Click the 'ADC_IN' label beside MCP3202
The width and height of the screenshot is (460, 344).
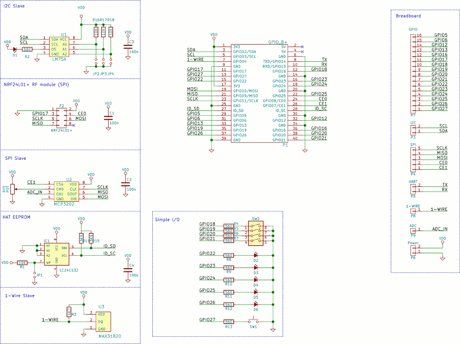34,192
